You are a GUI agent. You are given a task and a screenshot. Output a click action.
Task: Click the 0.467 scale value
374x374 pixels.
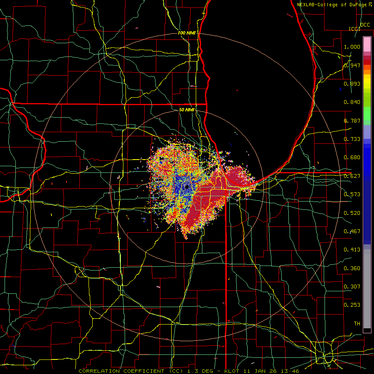click(x=352, y=231)
